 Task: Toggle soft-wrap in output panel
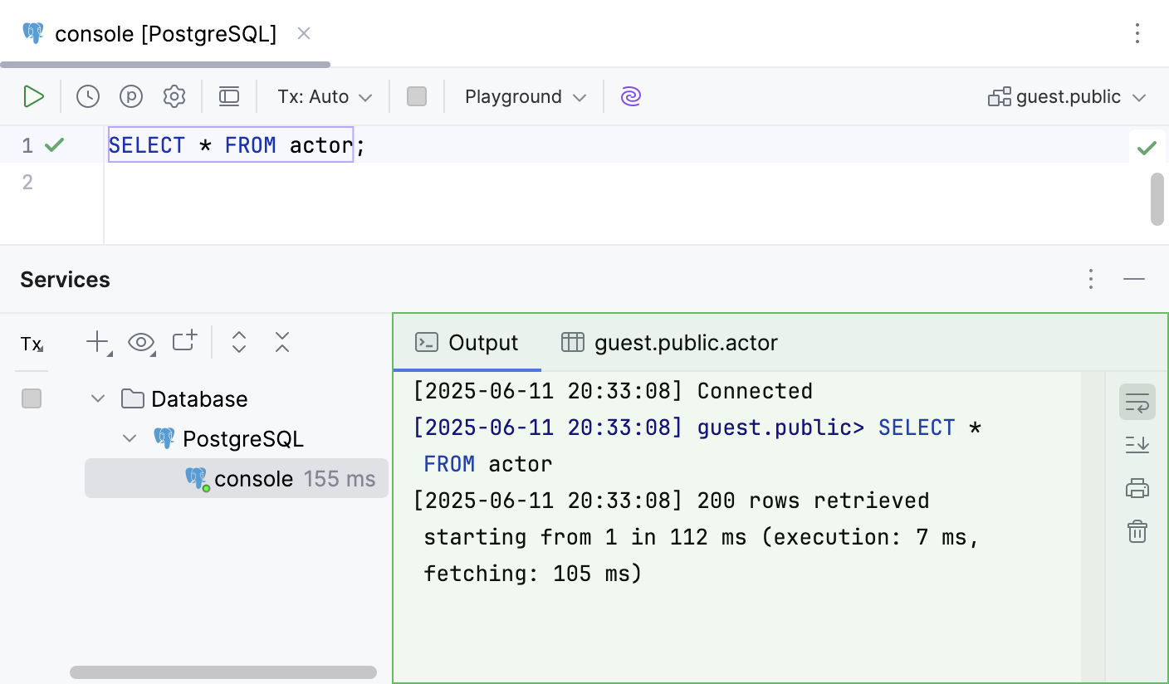[1137, 403]
